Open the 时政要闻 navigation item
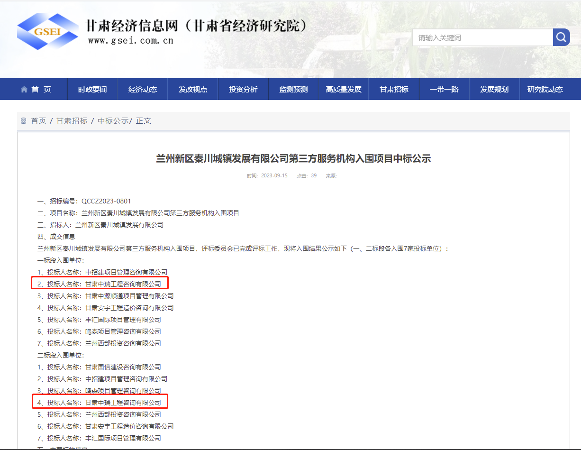Screen dimensions: 581x450 pyautogui.click(x=92, y=89)
